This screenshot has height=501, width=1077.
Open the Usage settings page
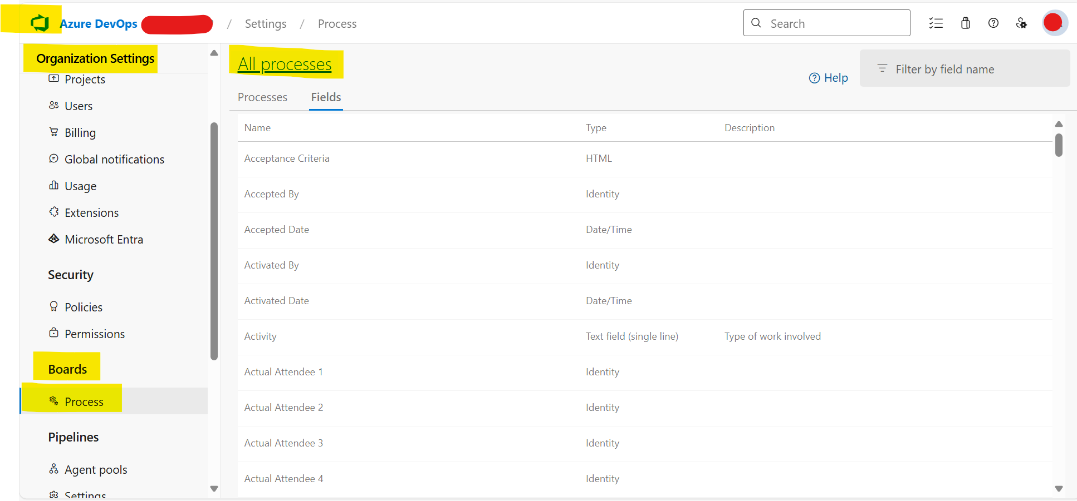(x=80, y=186)
